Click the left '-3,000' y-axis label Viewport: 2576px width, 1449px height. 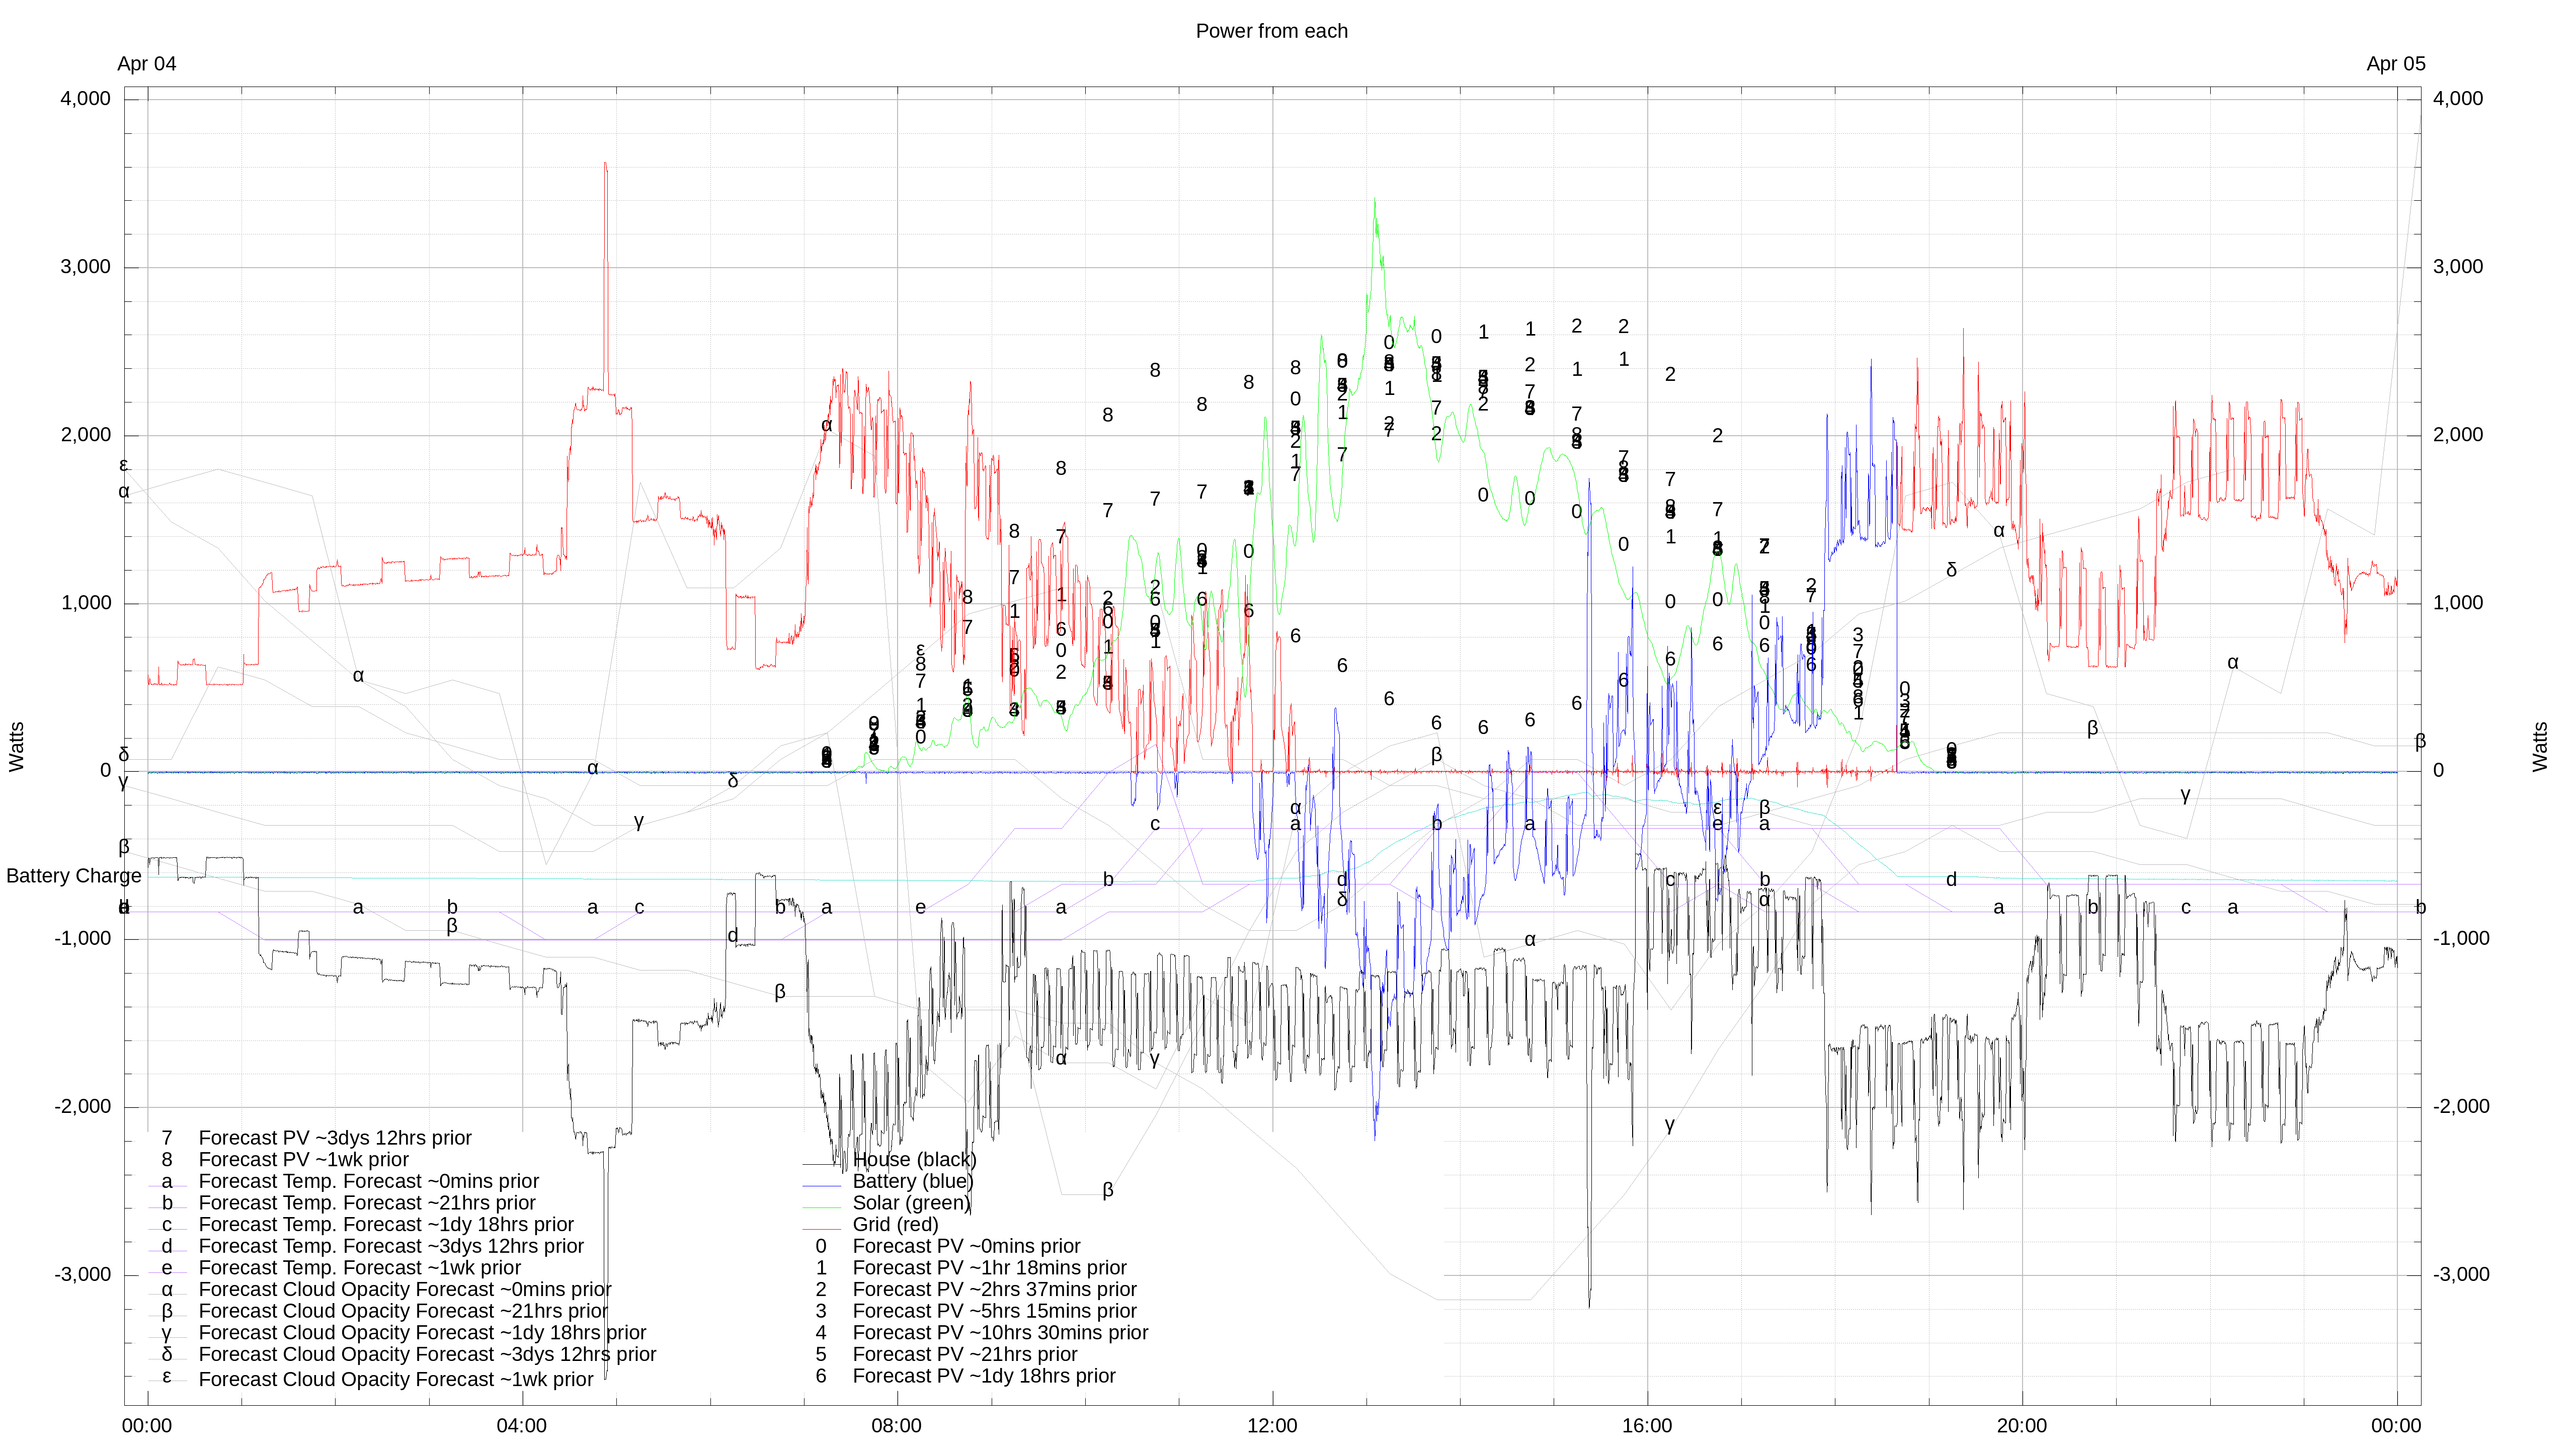tap(83, 1275)
